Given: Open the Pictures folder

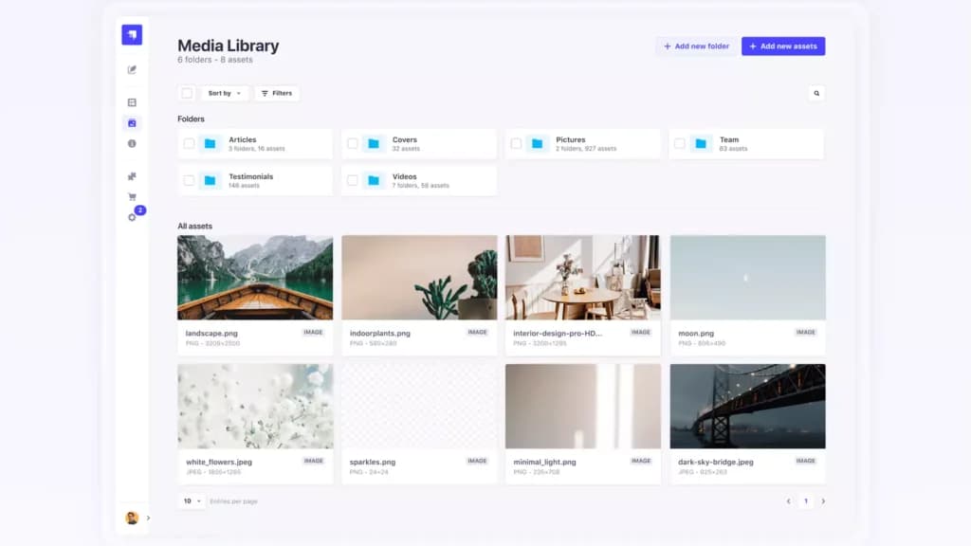Looking at the screenshot, I should pos(583,144).
